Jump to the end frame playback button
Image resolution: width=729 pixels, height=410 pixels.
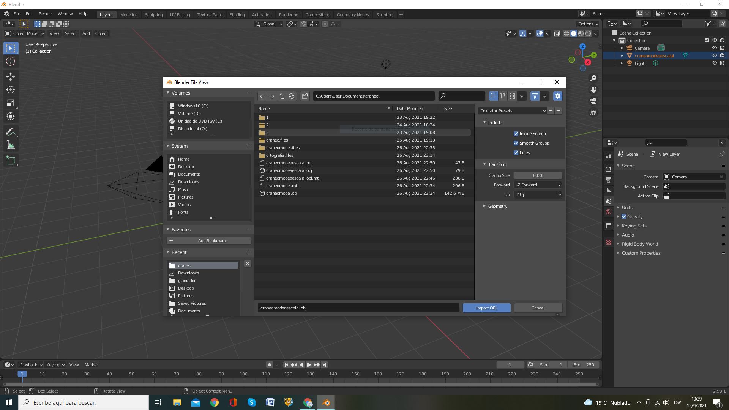324,365
